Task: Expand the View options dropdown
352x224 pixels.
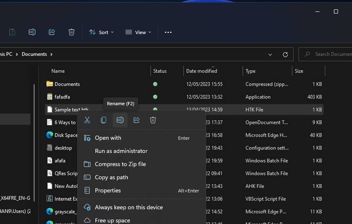Action: 138,32
